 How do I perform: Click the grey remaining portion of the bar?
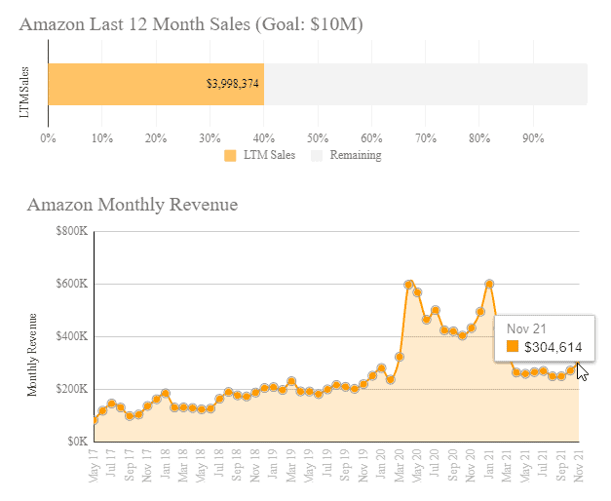coord(425,84)
